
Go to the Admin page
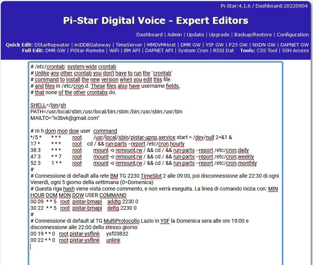(x=175, y=34)
